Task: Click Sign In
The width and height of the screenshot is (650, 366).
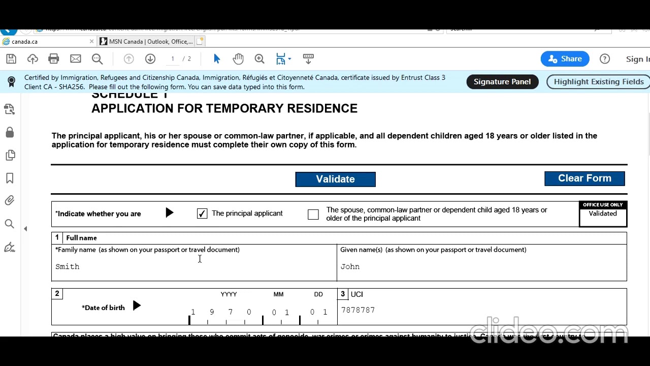Action: (638, 59)
